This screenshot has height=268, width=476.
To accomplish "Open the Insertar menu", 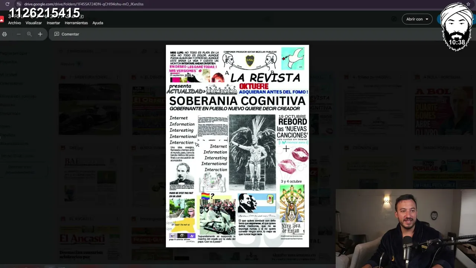I will 53,23.
